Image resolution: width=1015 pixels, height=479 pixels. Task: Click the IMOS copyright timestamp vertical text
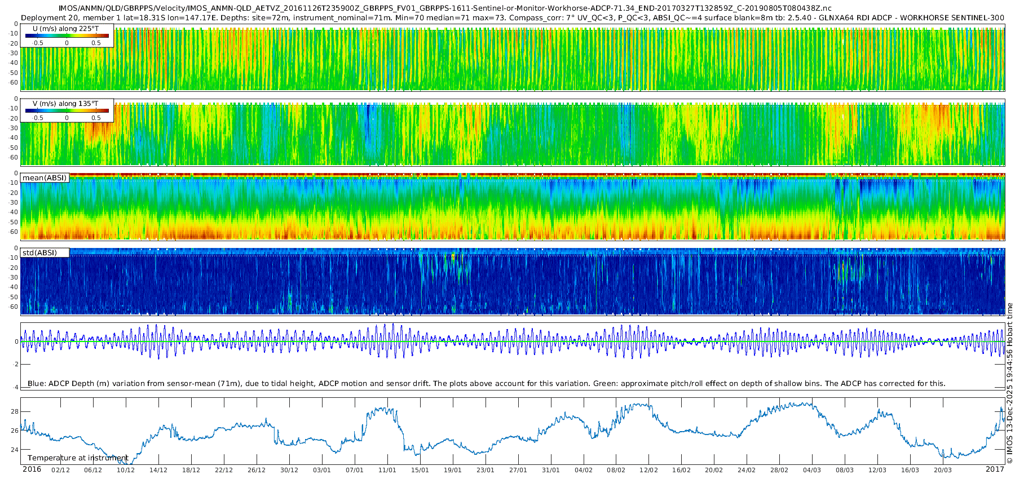click(1009, 383)
